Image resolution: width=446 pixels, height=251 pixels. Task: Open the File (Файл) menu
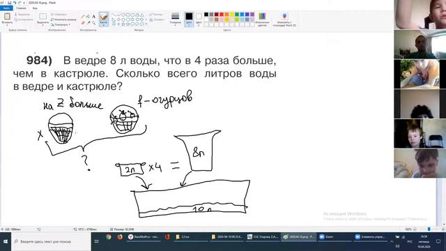point(6,8)
